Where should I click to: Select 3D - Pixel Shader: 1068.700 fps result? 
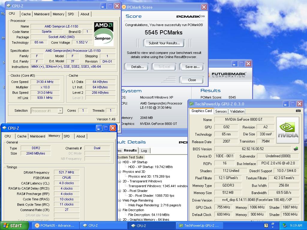(151, 196)
